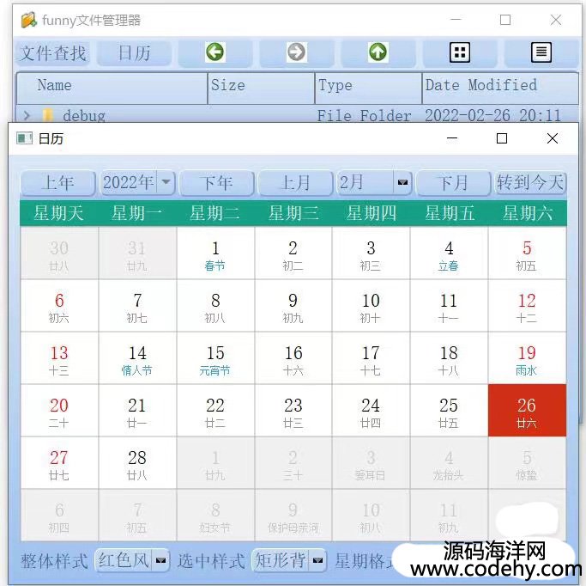Select the highlighted red date 26
This screenshot has height=586, width=586.
[527, 410]
